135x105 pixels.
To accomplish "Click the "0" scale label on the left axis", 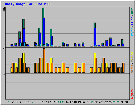I will (x=4, y=75).
